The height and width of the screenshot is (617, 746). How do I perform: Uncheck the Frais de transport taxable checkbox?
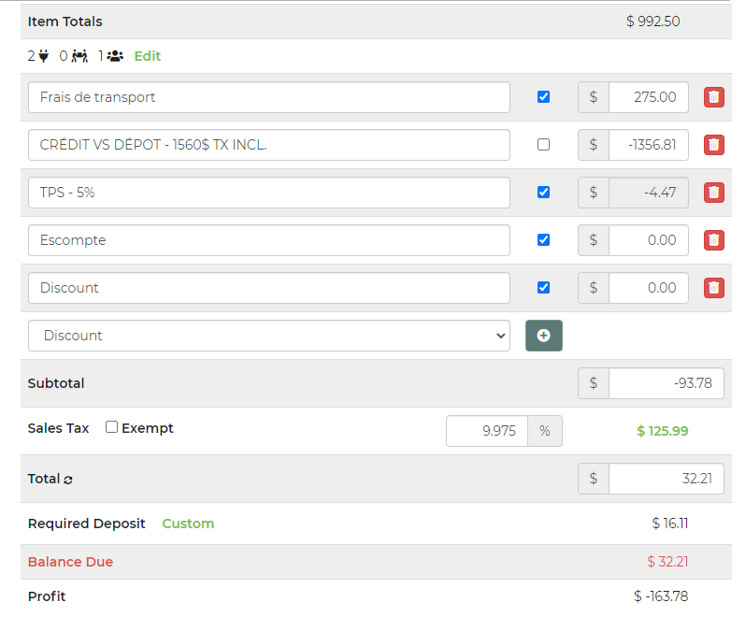543,97
